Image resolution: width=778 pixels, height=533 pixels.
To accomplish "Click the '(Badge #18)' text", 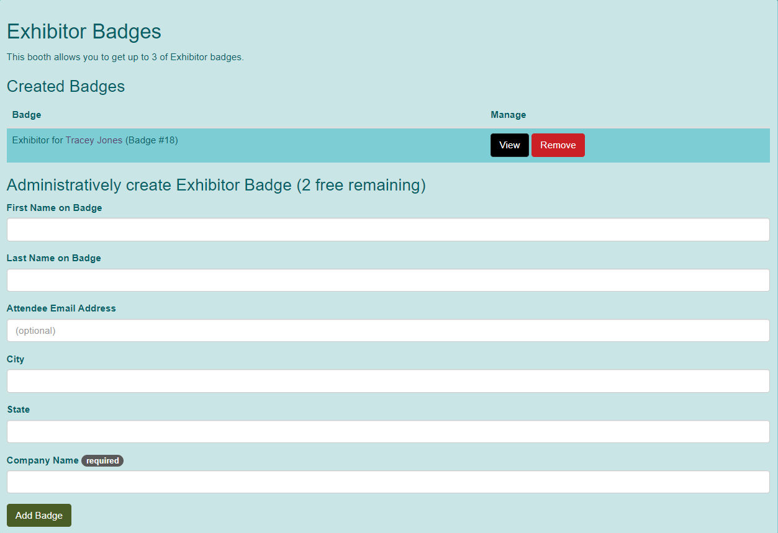I will pos(152,140).
